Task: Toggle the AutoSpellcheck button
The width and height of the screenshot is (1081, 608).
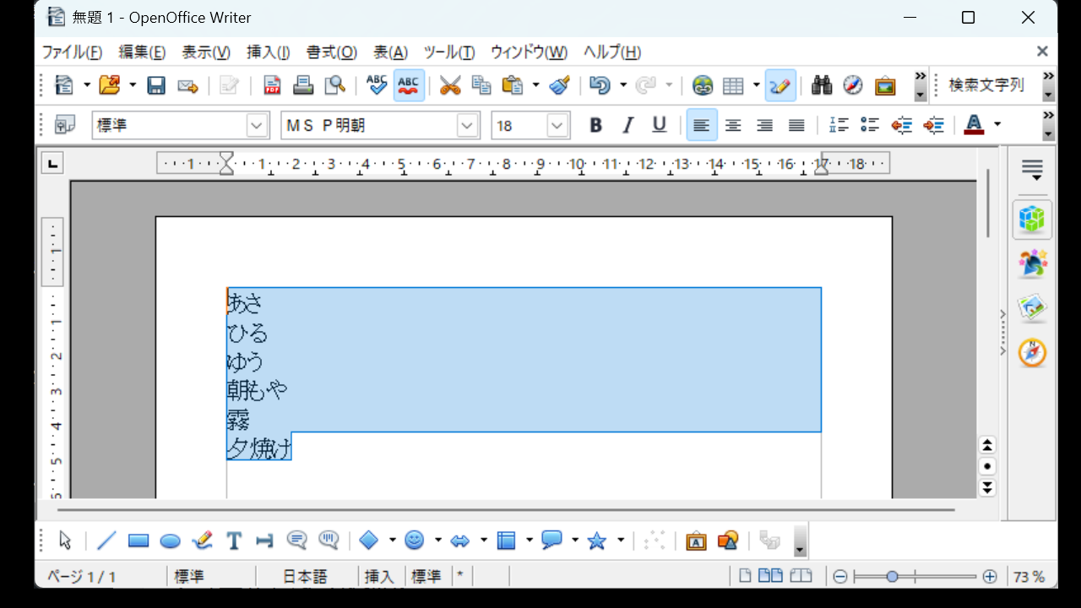Action: pos(409,85)
